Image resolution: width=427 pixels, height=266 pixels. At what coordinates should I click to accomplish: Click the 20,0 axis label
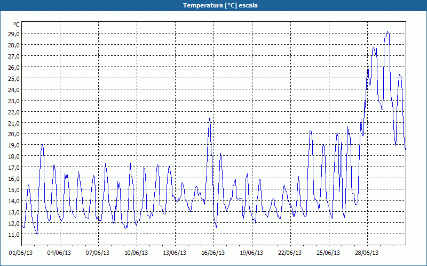coord(13,134)
